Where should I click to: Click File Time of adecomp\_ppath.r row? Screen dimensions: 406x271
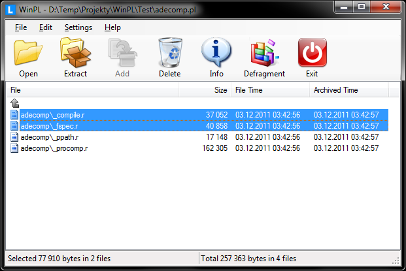click(268, 137)
